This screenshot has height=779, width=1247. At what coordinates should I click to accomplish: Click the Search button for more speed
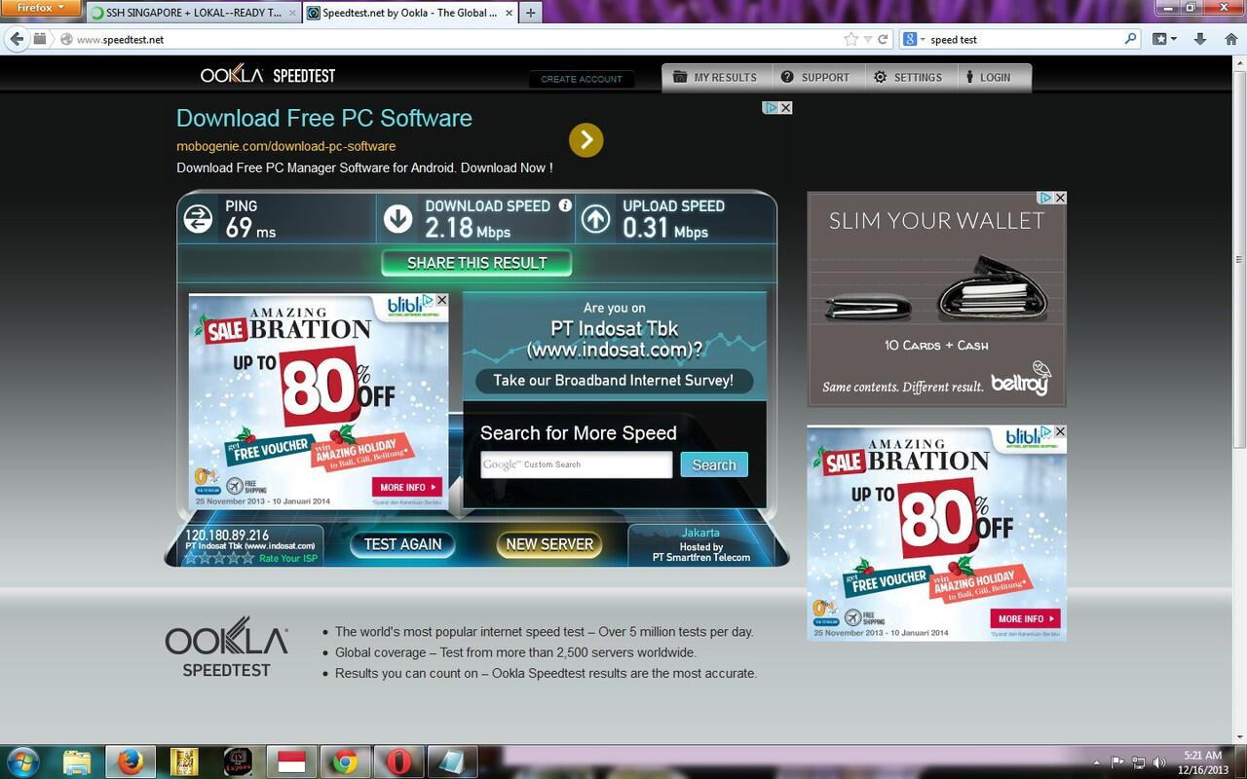pos(714,464)
